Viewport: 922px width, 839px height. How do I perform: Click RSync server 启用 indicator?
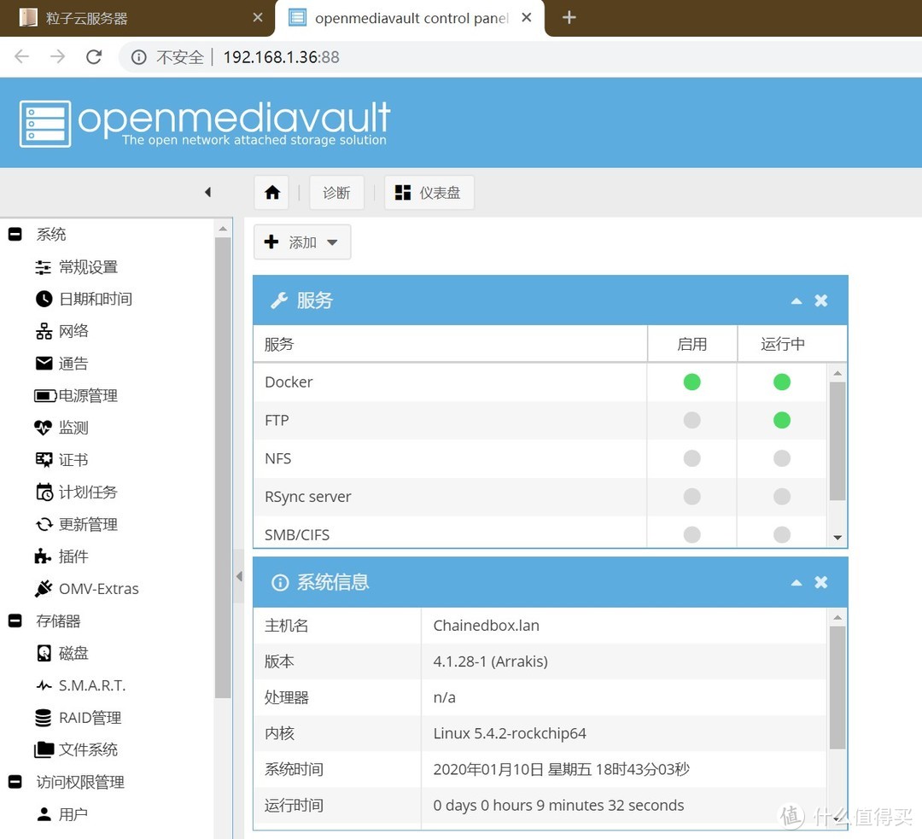pyautogui.click(x=692, y=497)
